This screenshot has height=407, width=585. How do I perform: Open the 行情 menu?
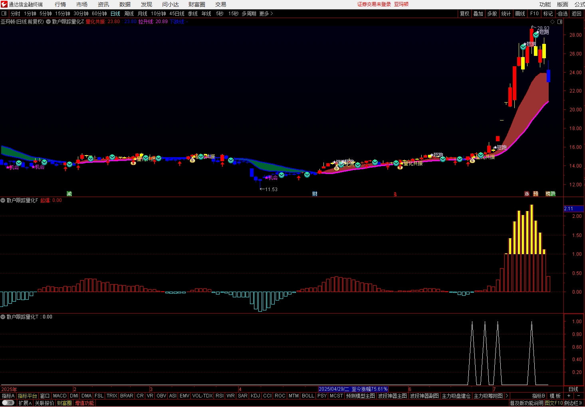click(x=60, y=4)
